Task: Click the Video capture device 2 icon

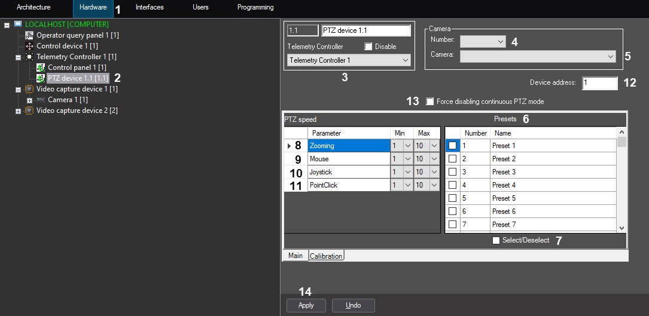Action: [29, 111]
